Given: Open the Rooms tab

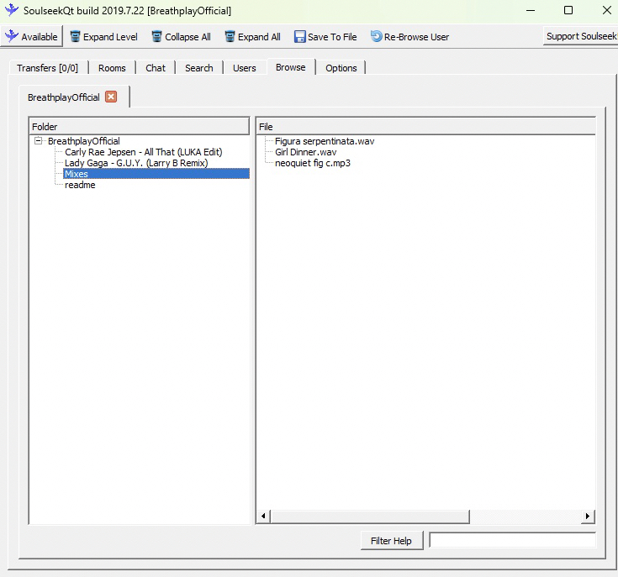Looking at the screenshot, I should 112,68.
